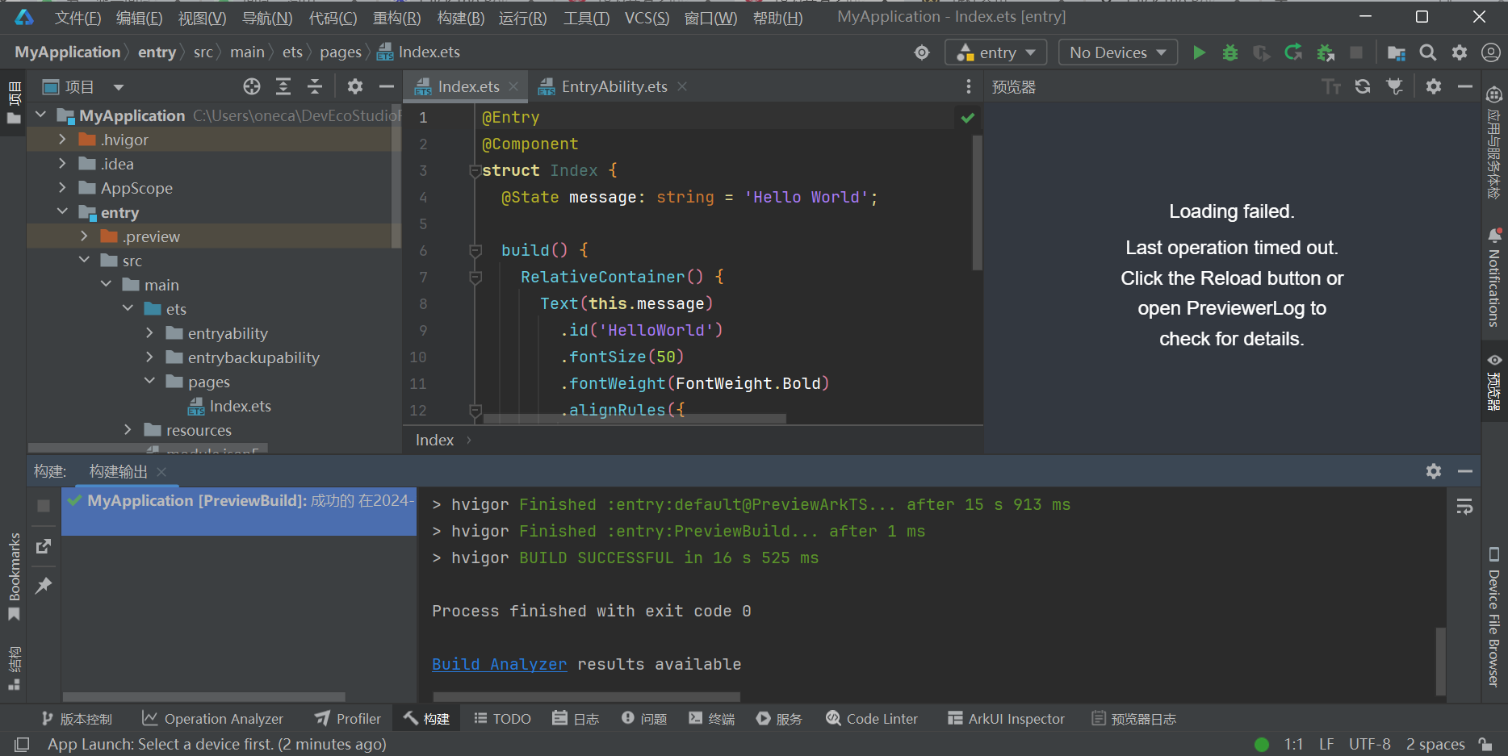Viewport: 1508px width, 756px height.
Task: Open the 预览器日志 log window
Action: point(1134,719)
